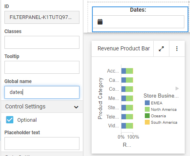190x156 pixels.
Task: Toggle the Optional checkbox
Action: 10,120
